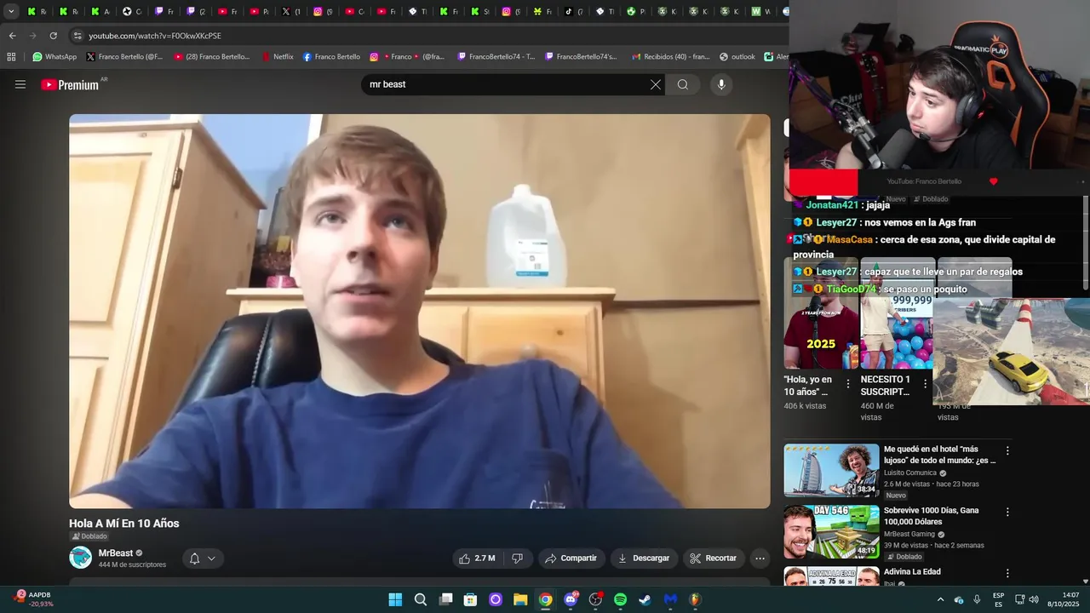The height and width of the screenshot is (613, 1090).
Task: Open the Chrome apps grid bookmark
Action: tap(11, 57)
